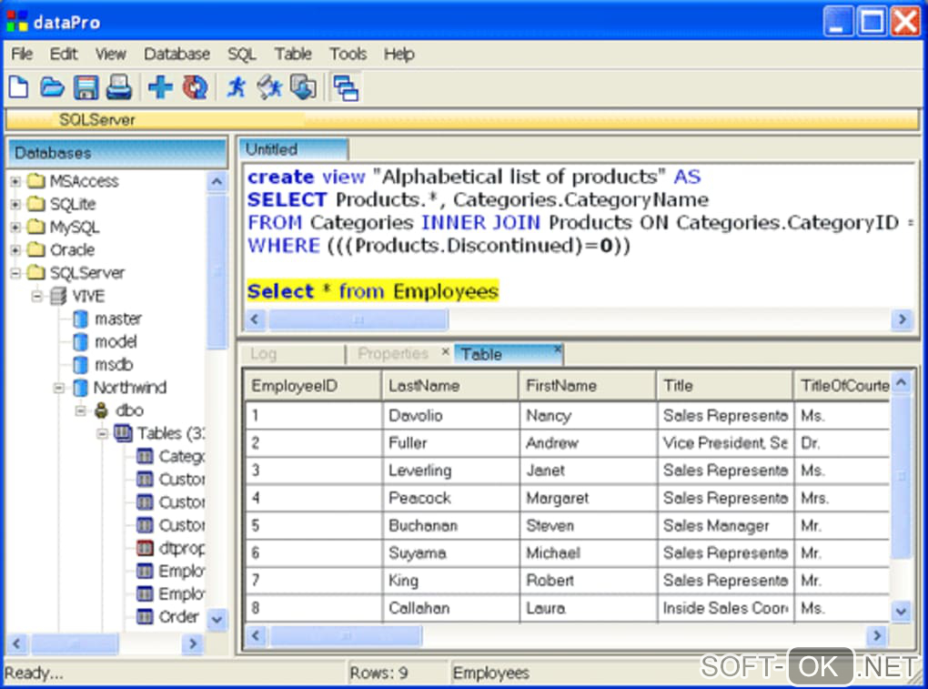
Task: Close the Table tab with its X
Action: click(x=558, y=350)
